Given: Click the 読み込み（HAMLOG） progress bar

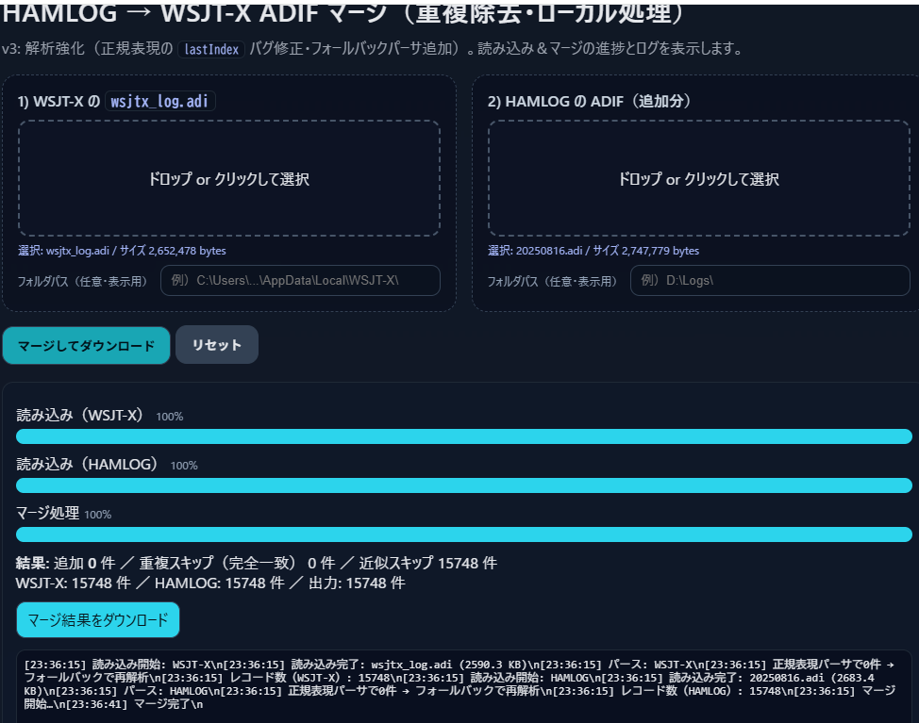Looking at the screenshot, I should tap(464, 485).
